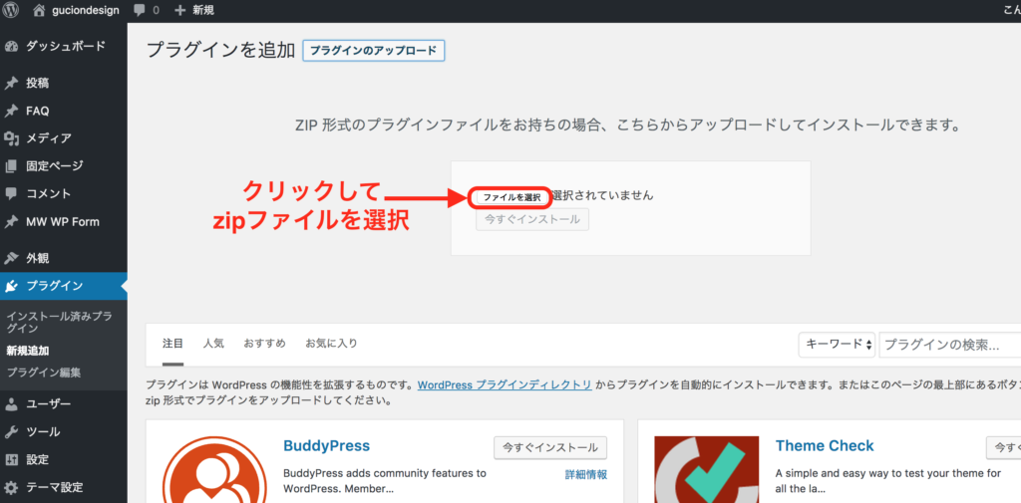1021x503 pixels.
Task: Expand the キーワード search type dropdown
Action: pyautogui.click(x=837, y=345)
